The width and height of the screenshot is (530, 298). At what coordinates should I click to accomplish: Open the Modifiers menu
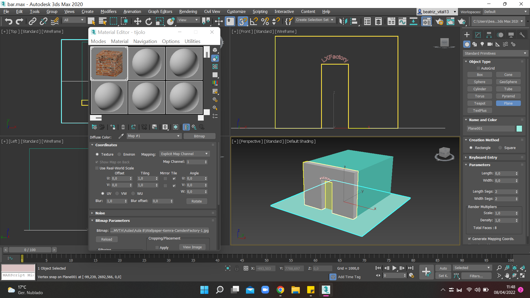(x=108, y=12)
